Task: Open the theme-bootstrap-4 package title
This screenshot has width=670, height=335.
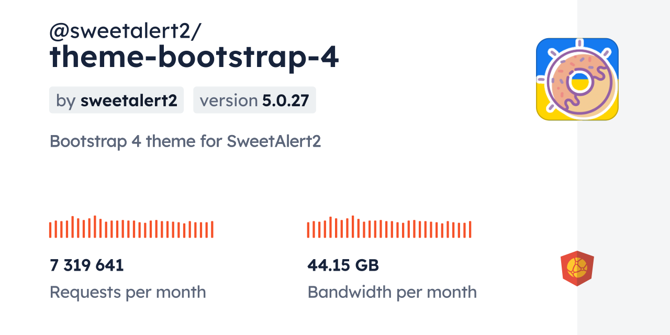Action: click(x=194, y=58)
